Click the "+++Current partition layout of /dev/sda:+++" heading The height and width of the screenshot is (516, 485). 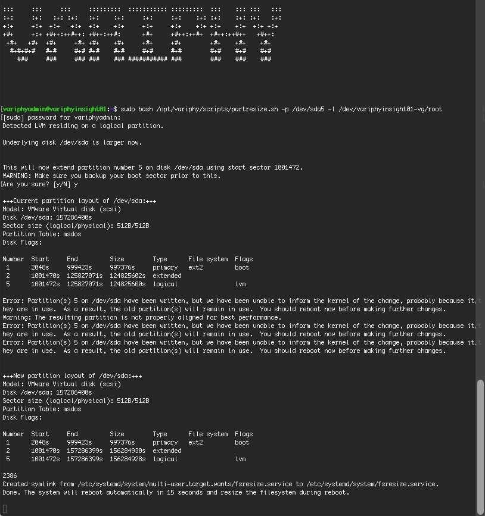tap(79, 201)
